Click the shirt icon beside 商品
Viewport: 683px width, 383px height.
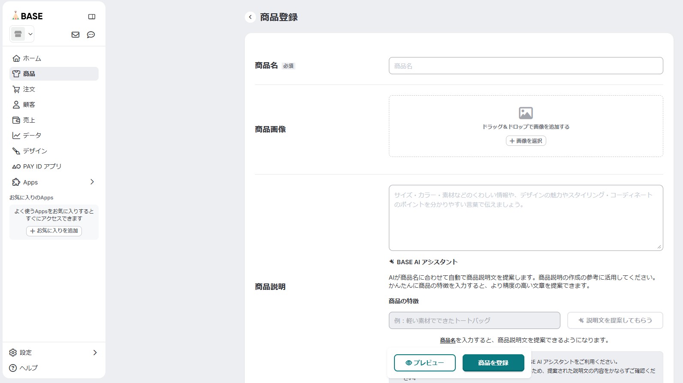click(x=16, y=74)
